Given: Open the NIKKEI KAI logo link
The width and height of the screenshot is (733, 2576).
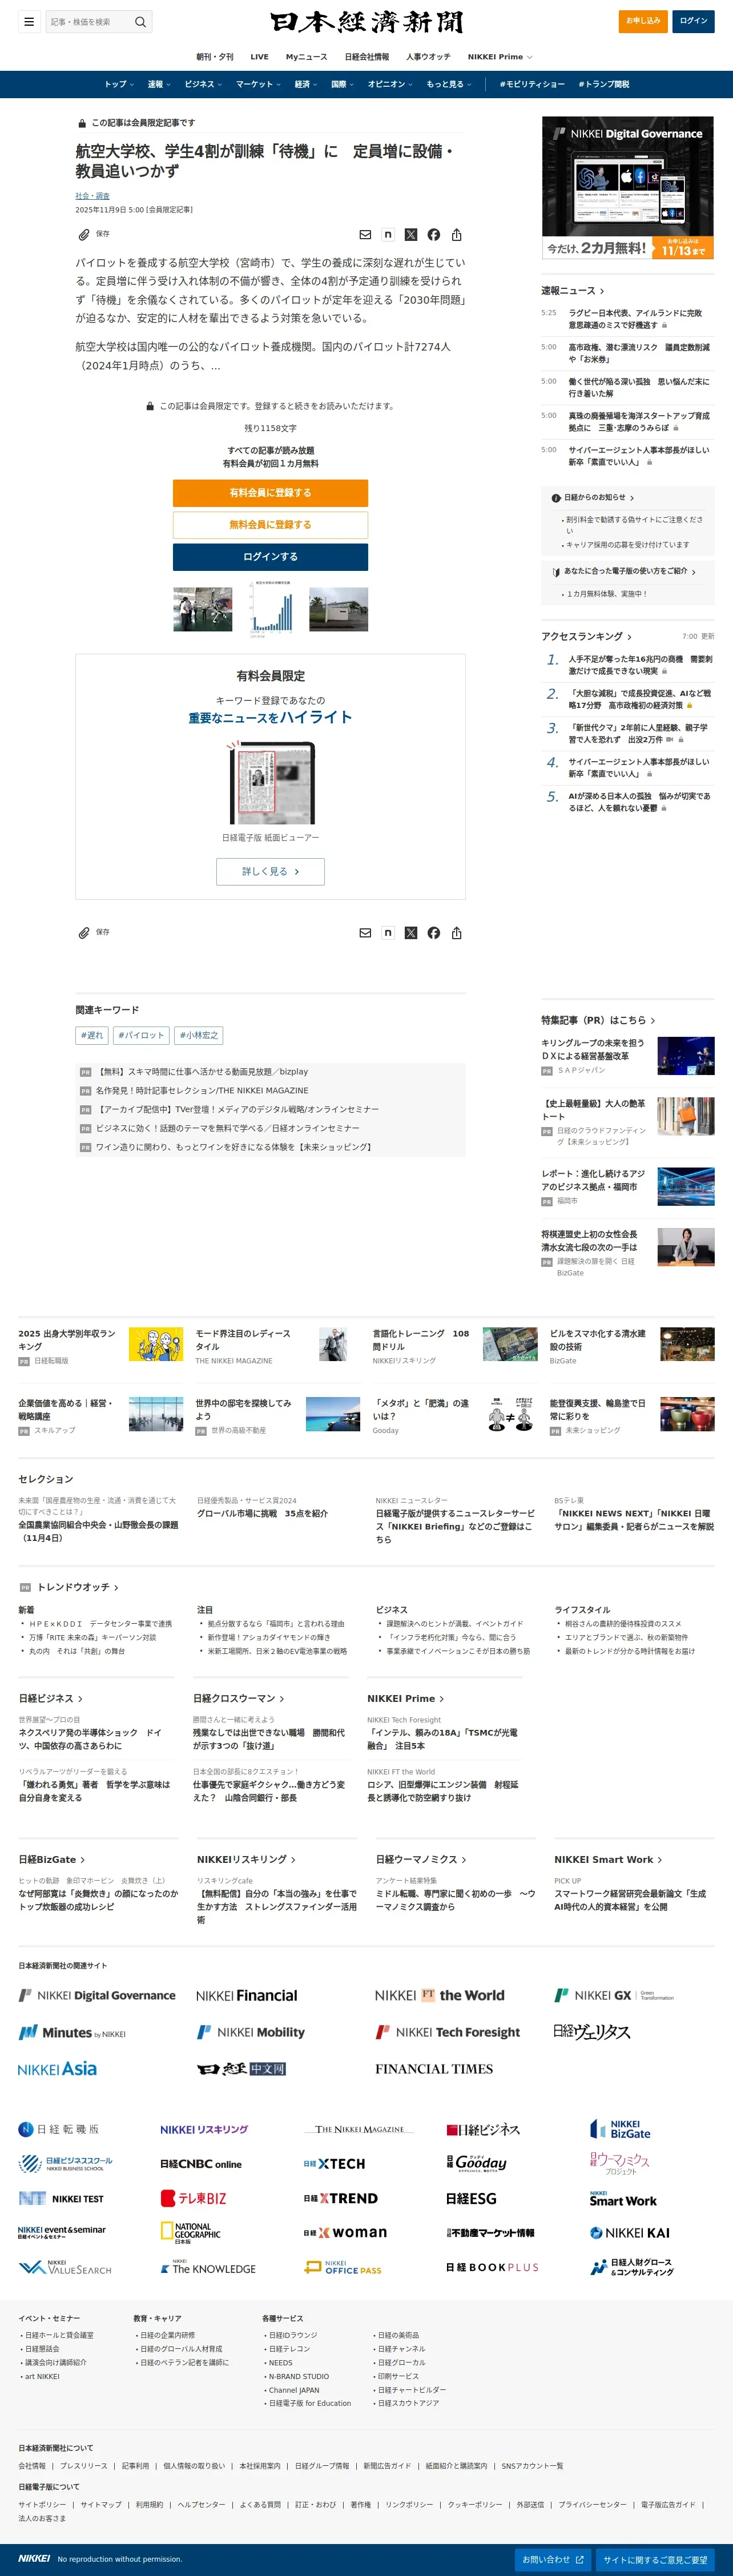Looking at the screenshot, I should (630, 2232).
